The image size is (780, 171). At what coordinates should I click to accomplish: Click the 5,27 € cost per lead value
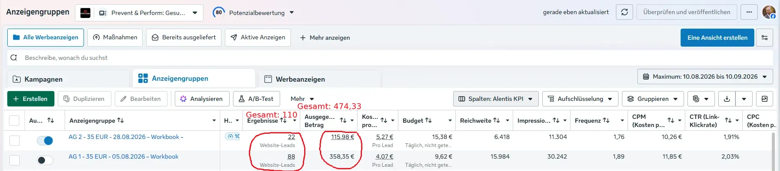pos(385,137)
